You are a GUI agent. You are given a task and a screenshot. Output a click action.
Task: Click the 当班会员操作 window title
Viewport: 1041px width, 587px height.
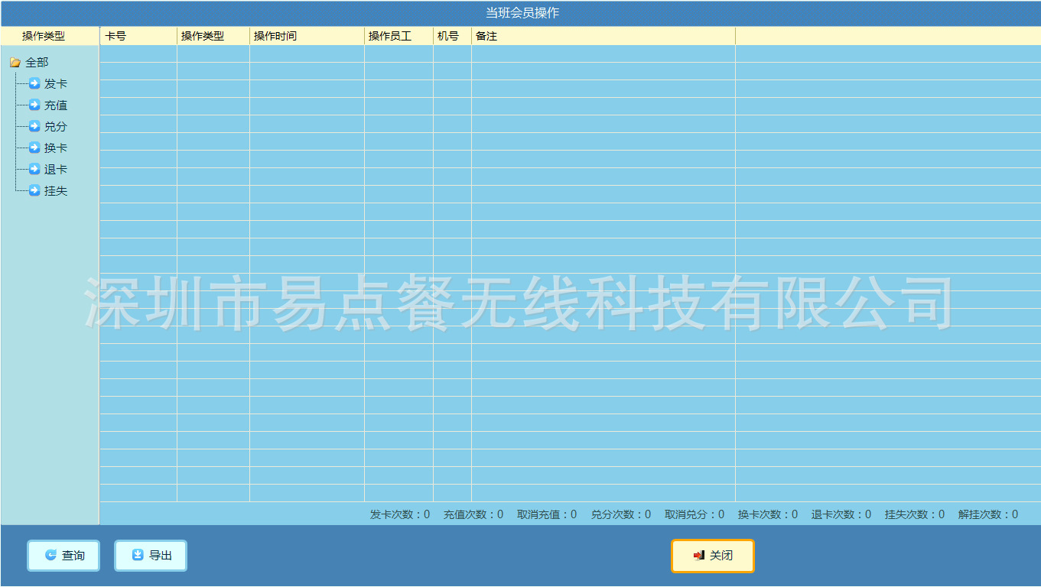522,13
